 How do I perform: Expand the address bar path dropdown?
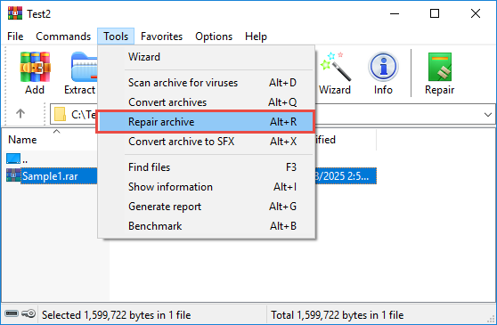(488, 114)
